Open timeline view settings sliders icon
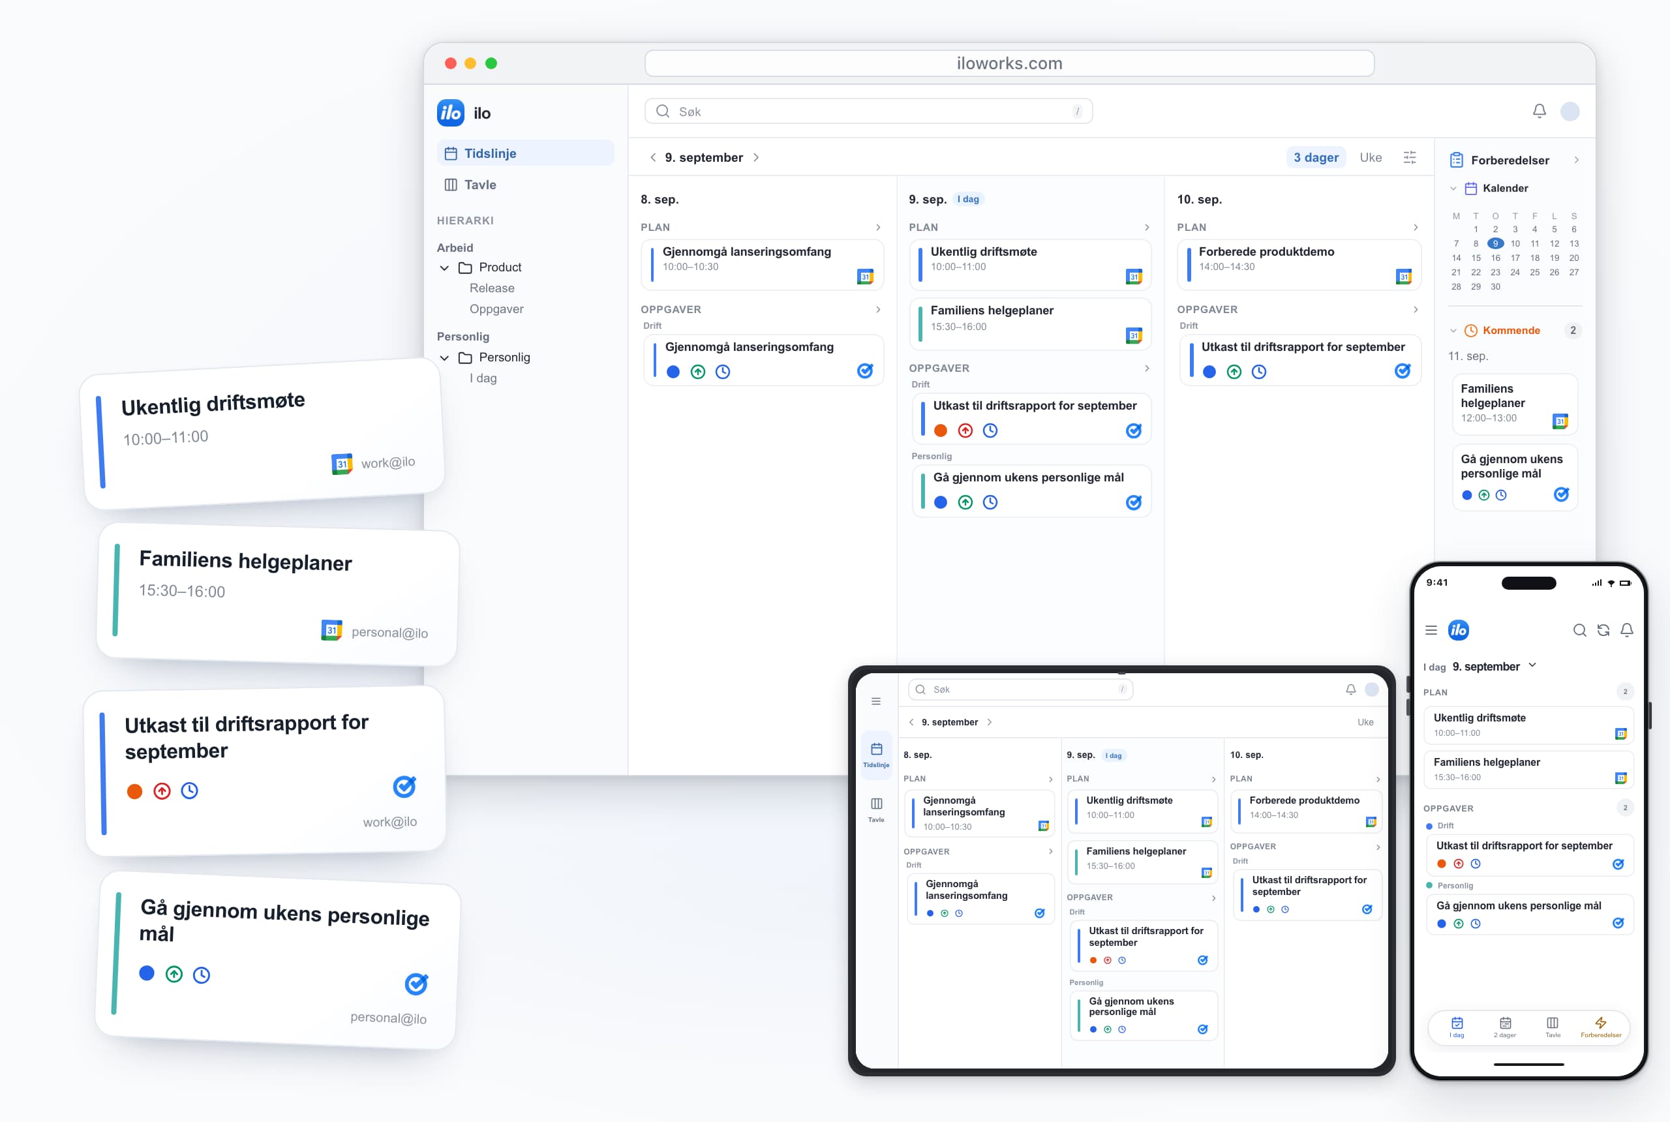The image size is (1670, 1122). click(x=1410, y=157)
